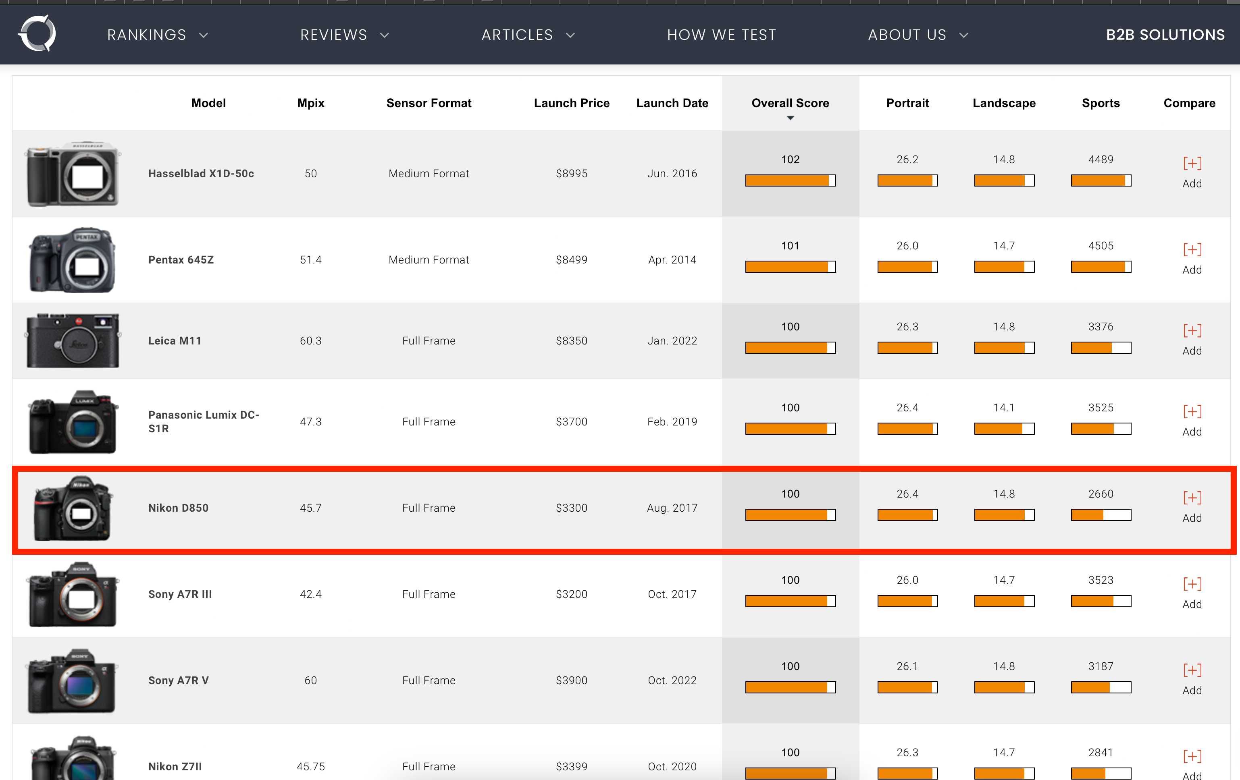Click the 102 overall score value

790,160
